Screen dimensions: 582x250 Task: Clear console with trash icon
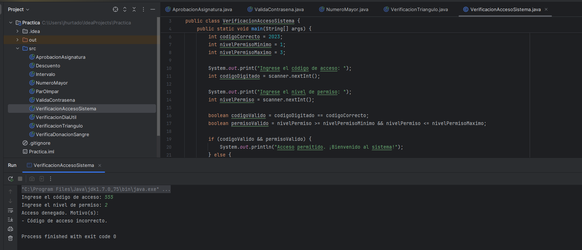point(10,238)
